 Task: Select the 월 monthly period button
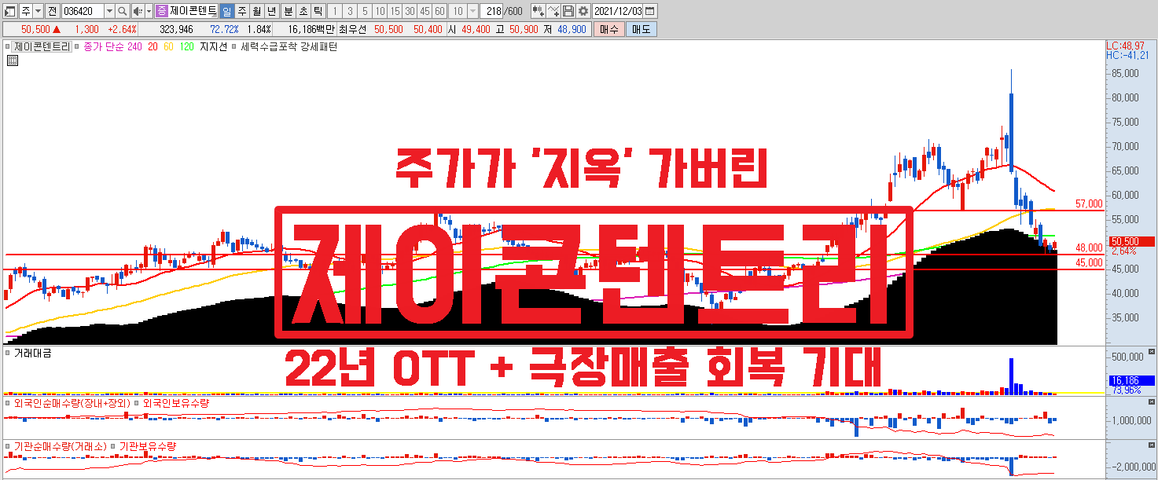click(x=256, y=11)
